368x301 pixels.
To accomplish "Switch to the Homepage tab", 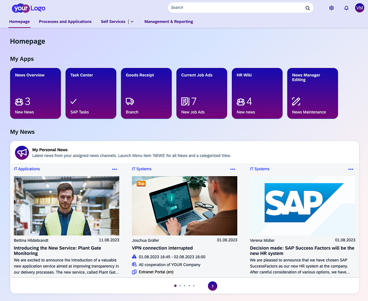I will pos(19,22).
